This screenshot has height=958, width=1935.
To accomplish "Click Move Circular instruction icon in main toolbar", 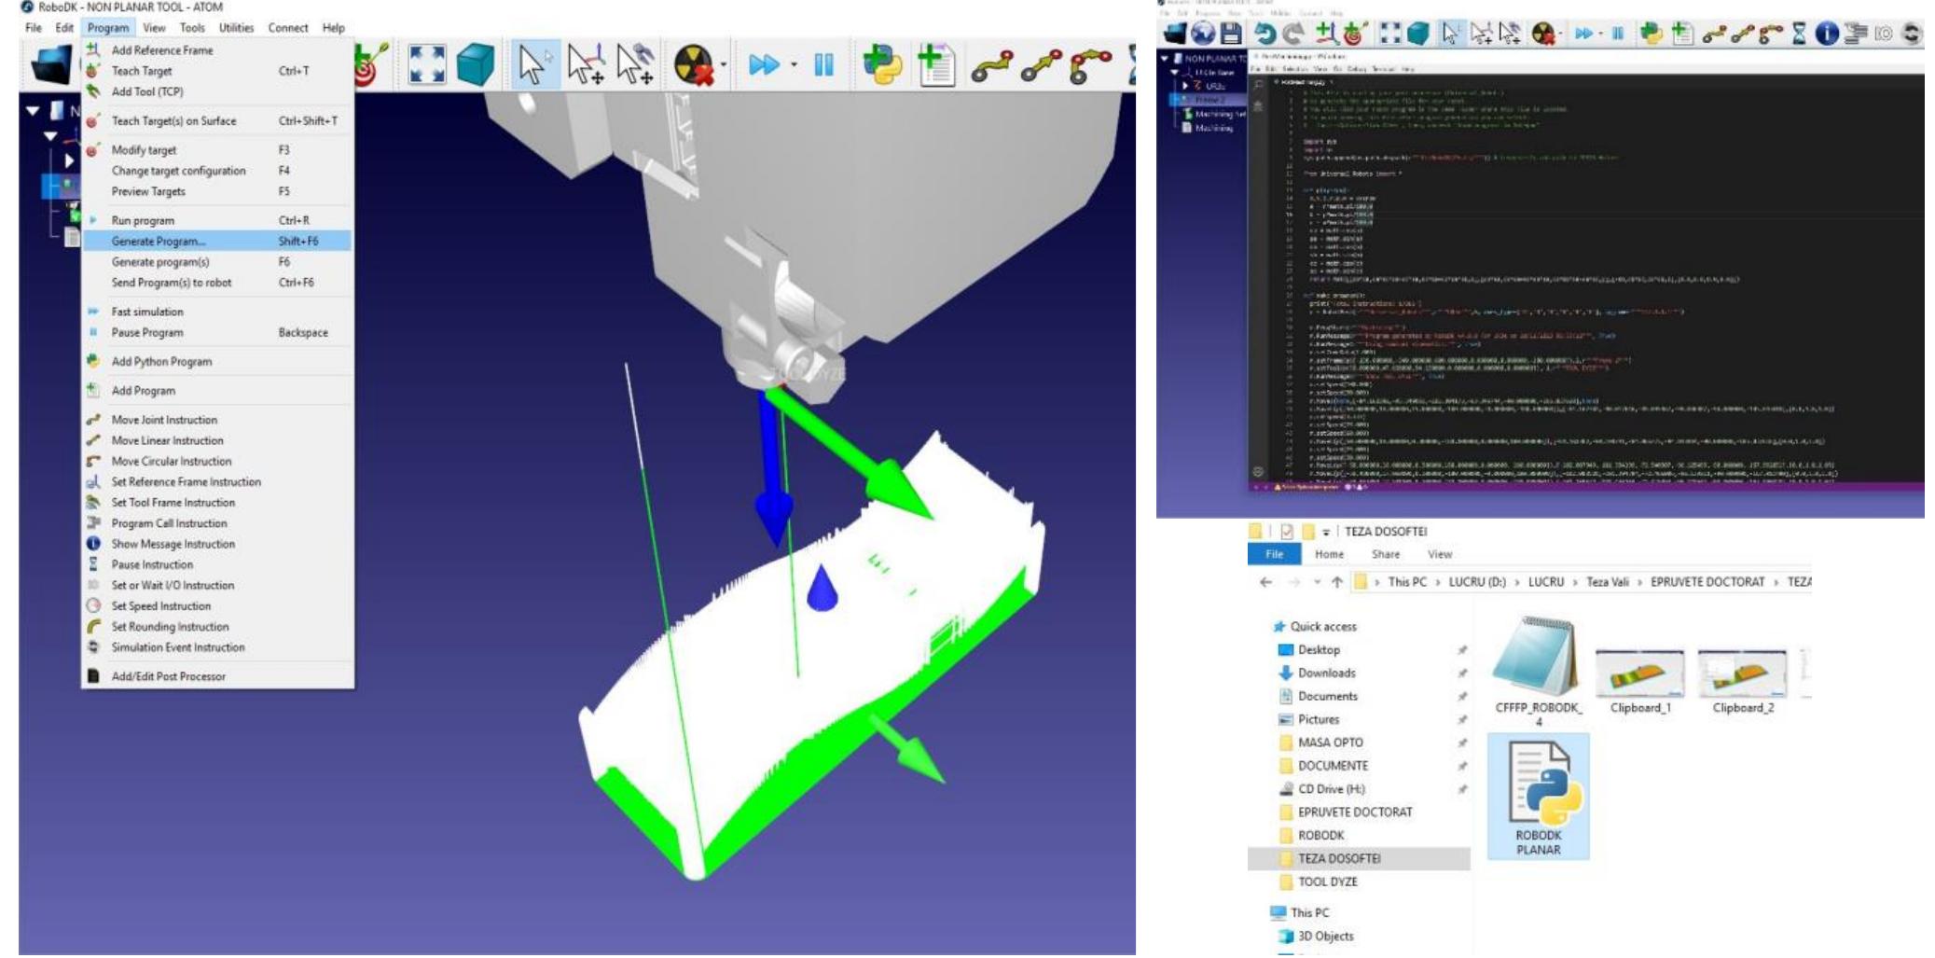I will tap(1090, 65).
